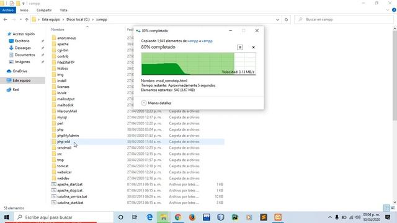The image size is (397, 223).
Task: Pause the file copy operation
Action: [240, 47]
